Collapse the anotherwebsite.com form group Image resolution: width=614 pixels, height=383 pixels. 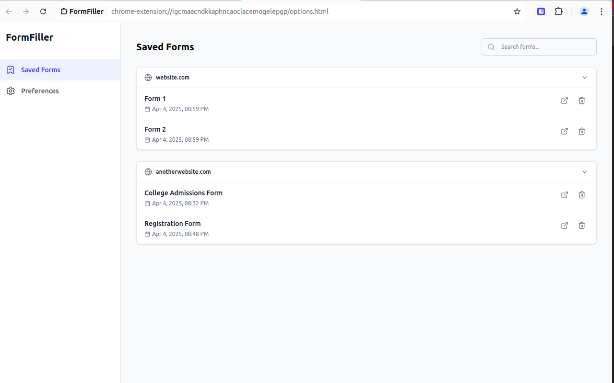click(584, 171)
